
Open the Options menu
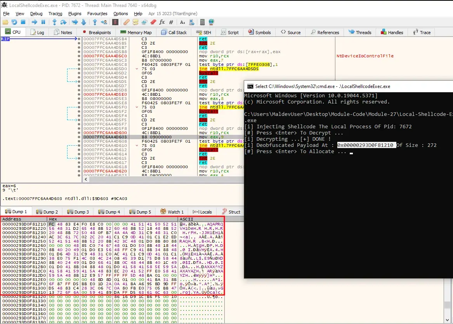(x=120, y=14)
